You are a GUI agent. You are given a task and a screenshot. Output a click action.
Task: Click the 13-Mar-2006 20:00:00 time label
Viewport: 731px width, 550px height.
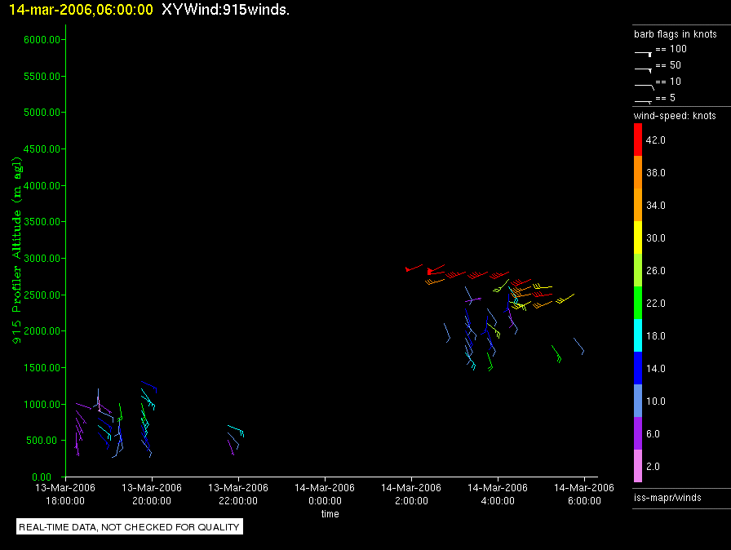tap(152, 494)
